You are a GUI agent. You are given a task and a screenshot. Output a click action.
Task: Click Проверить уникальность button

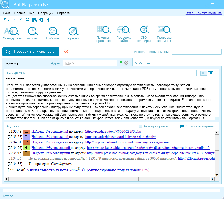click(x=31, y=52)
